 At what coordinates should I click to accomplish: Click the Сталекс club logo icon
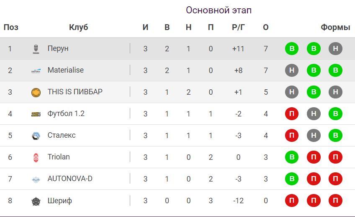[36, 136]
